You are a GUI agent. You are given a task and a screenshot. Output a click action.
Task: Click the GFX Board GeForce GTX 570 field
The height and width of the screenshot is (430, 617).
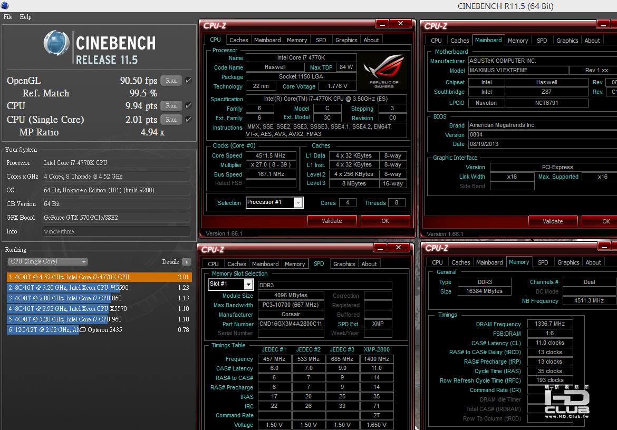[116, 218]
